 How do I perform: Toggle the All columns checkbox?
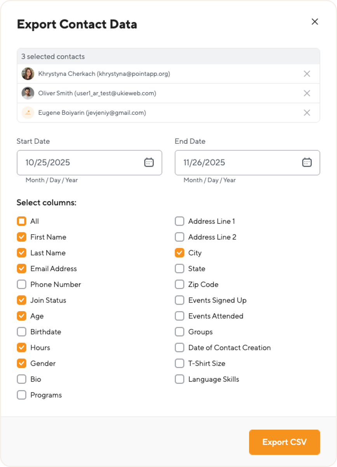click(x=21, y=221)
